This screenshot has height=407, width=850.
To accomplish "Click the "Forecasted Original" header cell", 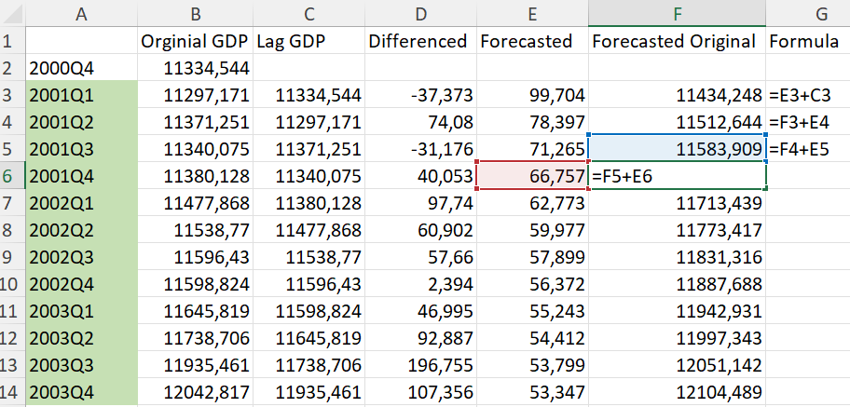I will coord(677,41).
